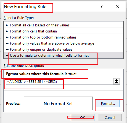
Task: Close the New Formatting Rule dialog
Action: click(117, 6)
